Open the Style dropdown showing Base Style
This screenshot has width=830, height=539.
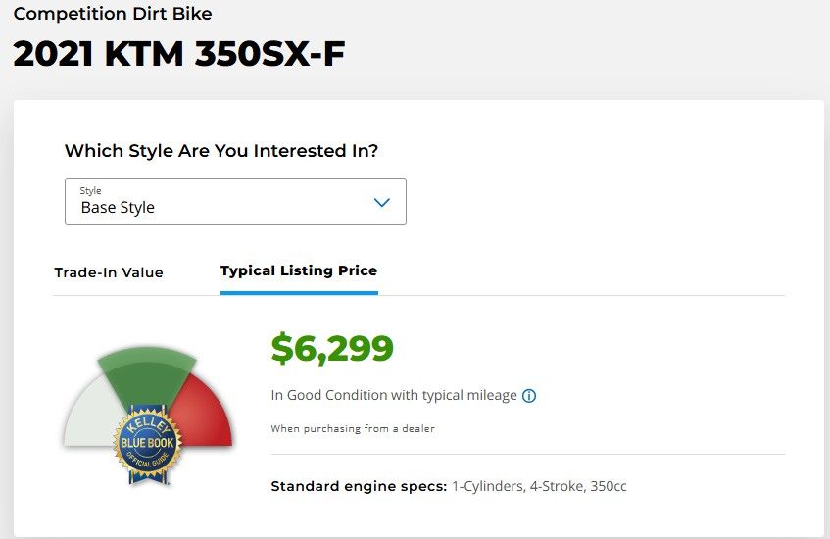tap(235, 202)
